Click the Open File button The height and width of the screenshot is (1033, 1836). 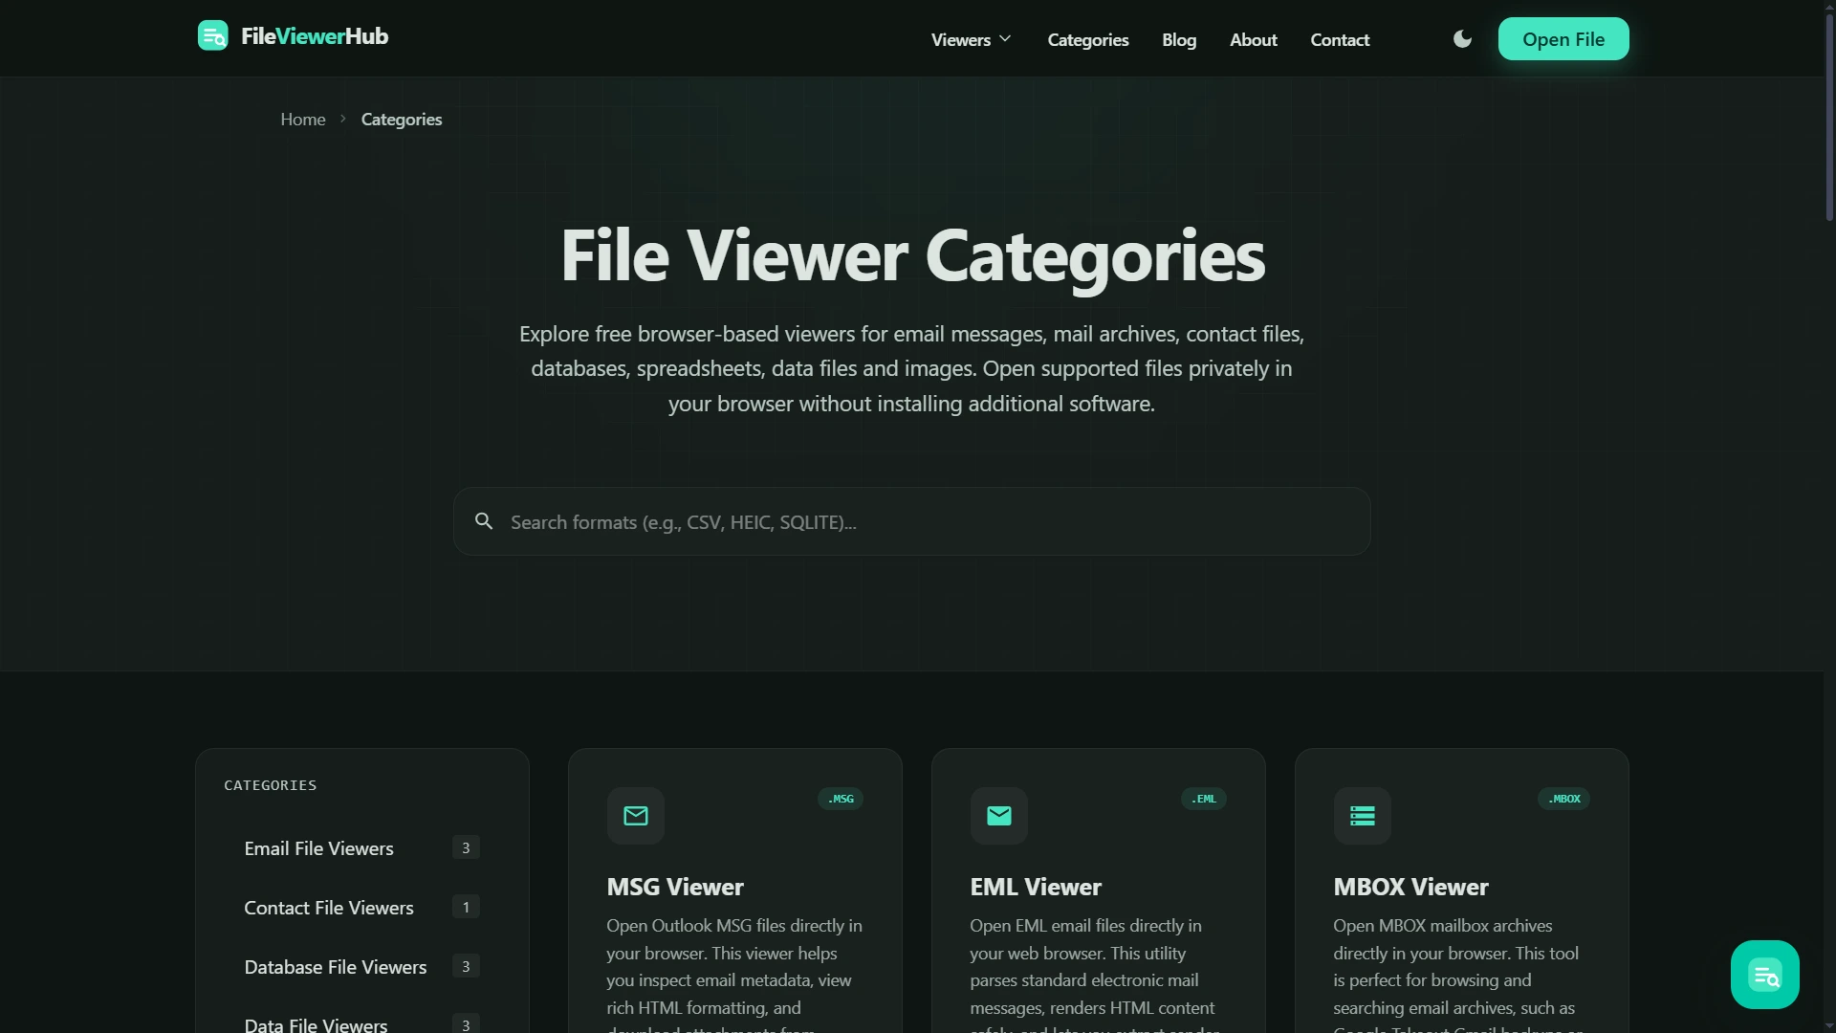pos(1563,39)
